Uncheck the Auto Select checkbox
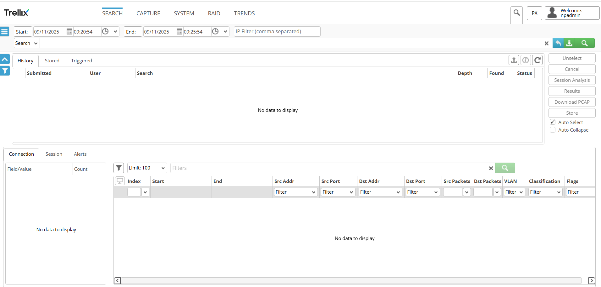 [553, 122]
